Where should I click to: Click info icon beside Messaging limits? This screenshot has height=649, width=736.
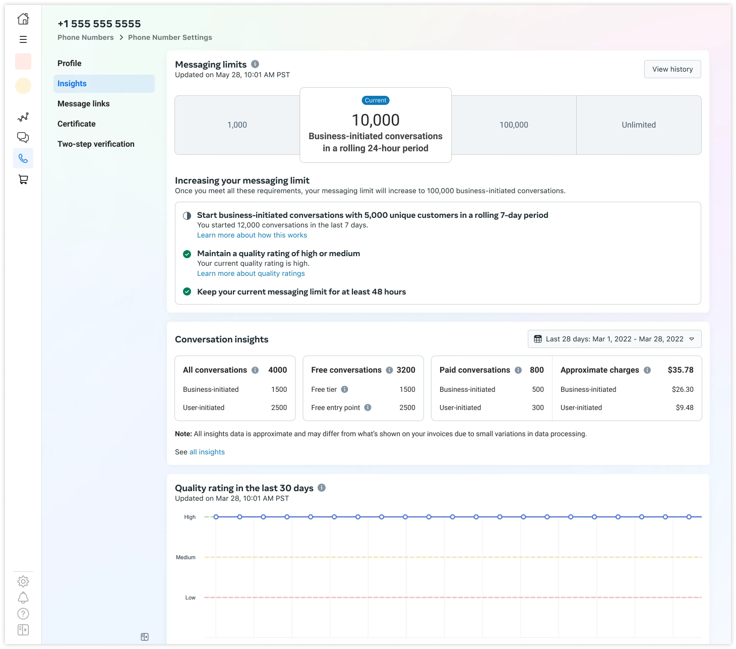click(255, 64)
